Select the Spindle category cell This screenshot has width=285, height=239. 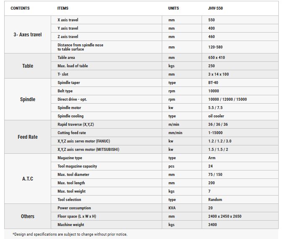28,99
